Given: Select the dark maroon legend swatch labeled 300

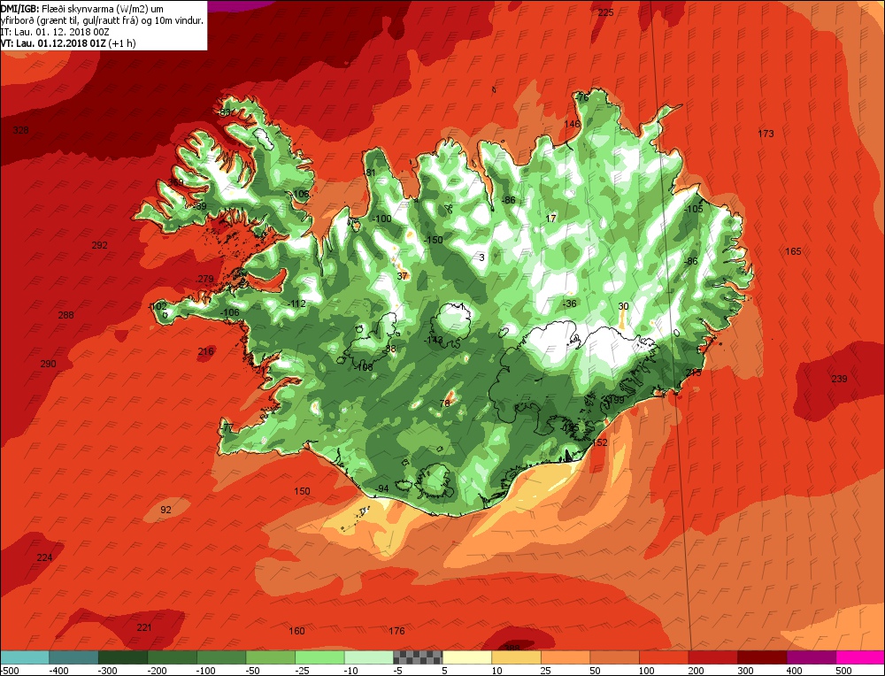Looking at the screenshot, I should 762,657.
